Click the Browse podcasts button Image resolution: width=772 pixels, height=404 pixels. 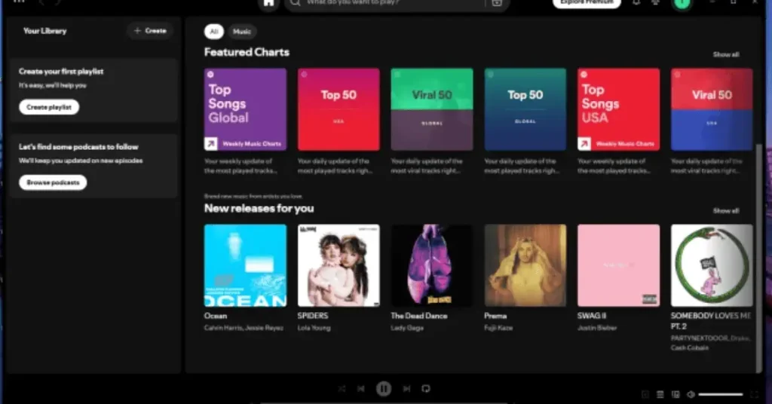pos(53,182)
